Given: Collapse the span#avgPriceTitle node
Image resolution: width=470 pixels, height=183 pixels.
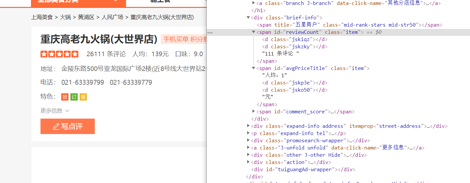Looking at the screenshot, I should tap(254, 68).
